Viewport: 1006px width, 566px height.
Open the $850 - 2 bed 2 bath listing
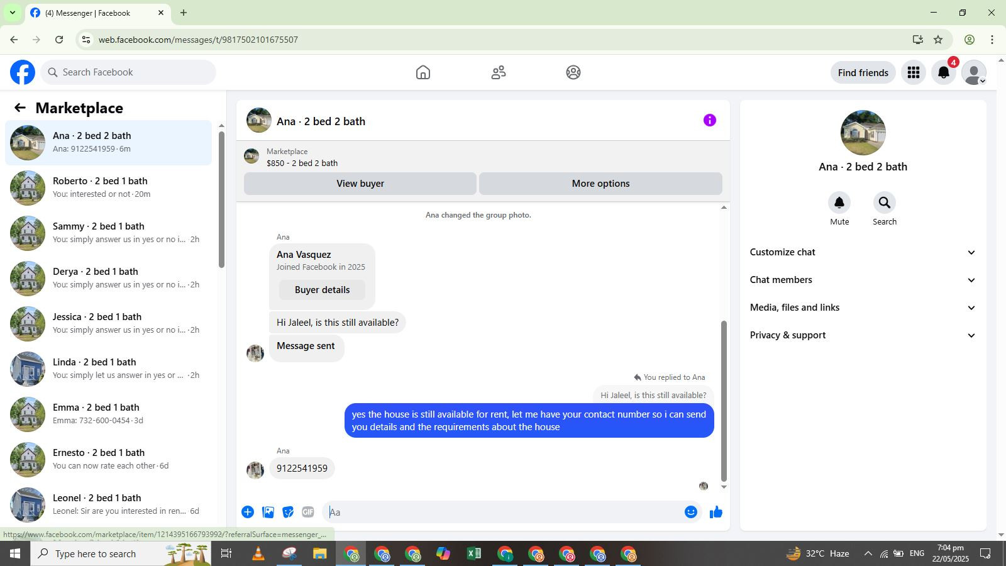point(302,163)
